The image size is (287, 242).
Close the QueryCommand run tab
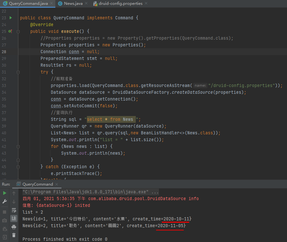point(57,184)
